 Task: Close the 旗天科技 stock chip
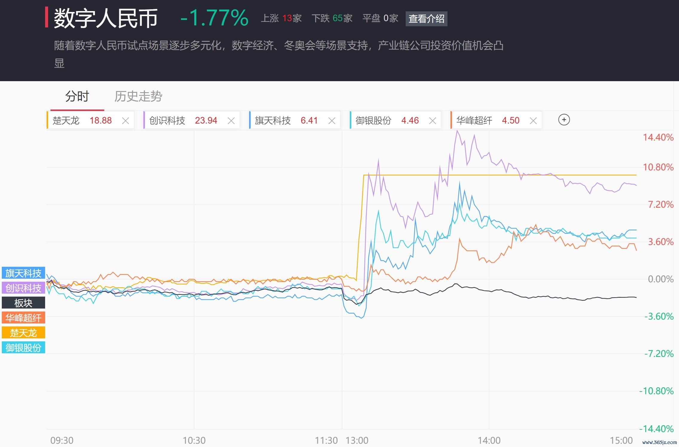[x=332, y=121]
